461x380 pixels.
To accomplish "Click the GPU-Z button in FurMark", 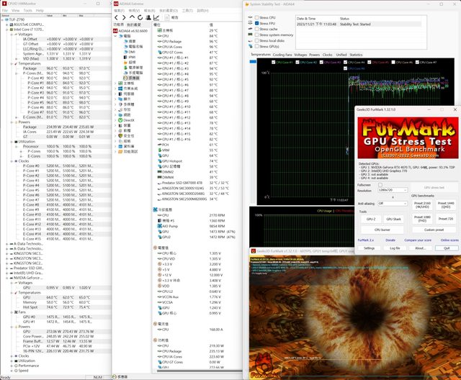I will (370, 219).
